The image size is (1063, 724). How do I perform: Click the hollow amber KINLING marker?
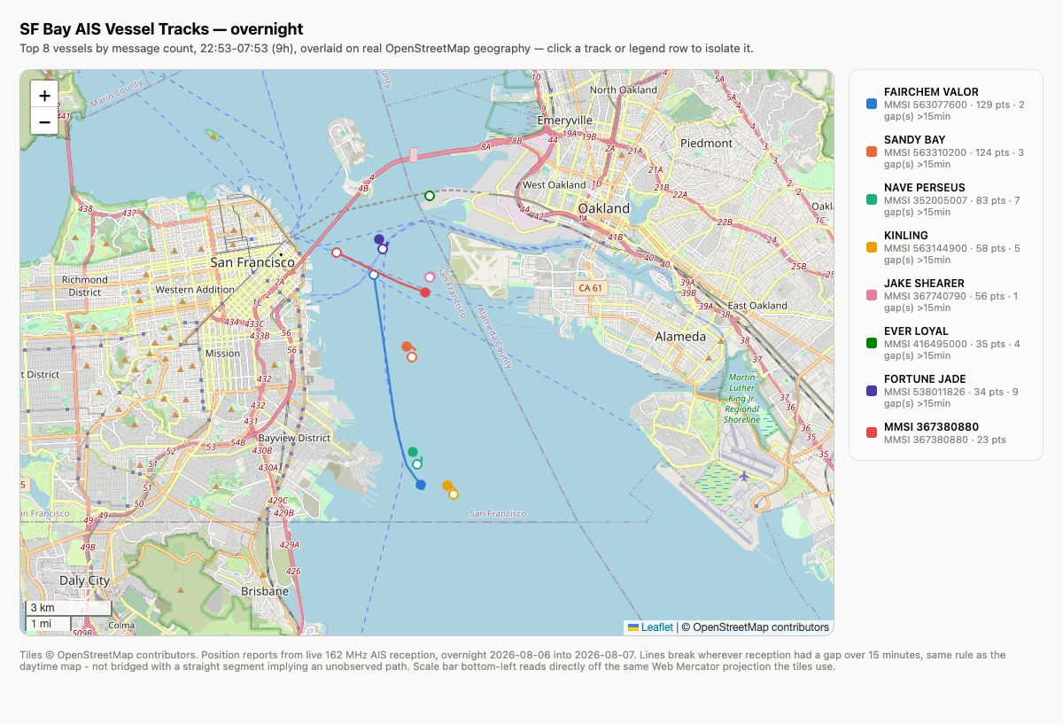click(454, 494)
